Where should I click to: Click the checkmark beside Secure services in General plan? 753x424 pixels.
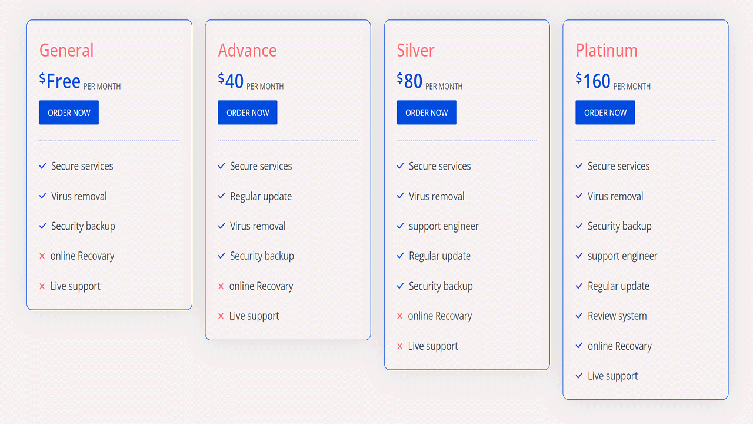point(42,166)
